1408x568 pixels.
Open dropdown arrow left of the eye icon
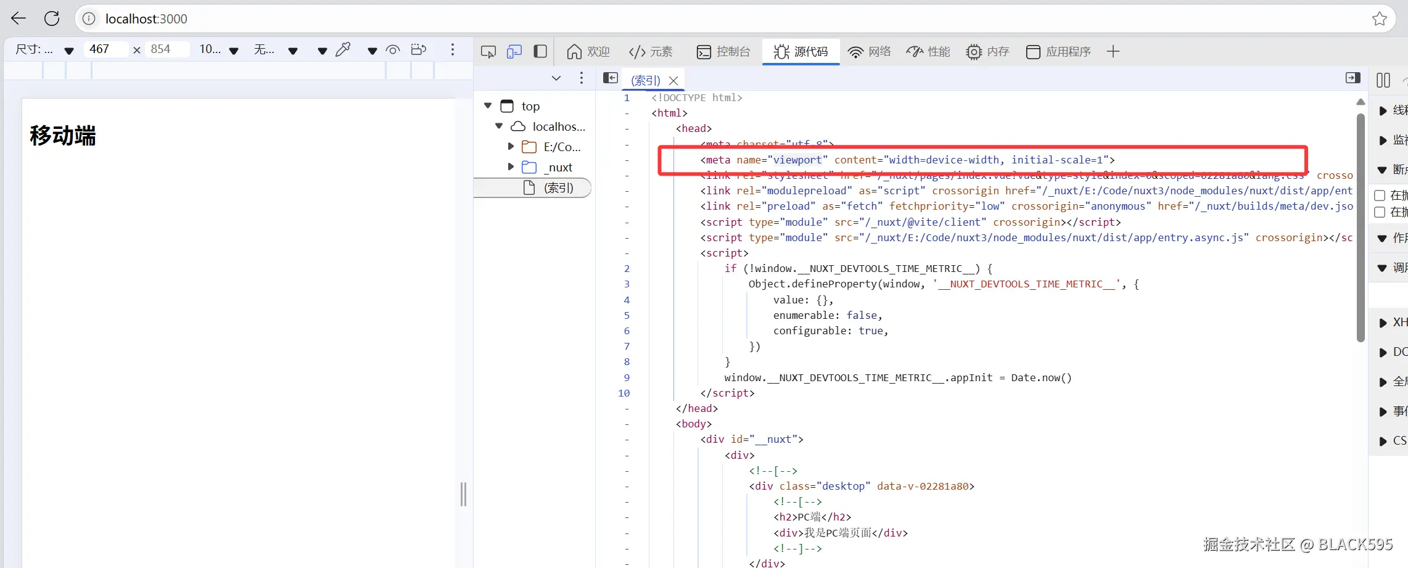coord(372,51)
